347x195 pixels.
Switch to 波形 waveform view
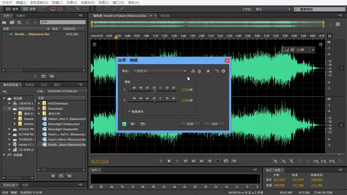(12, 9)
